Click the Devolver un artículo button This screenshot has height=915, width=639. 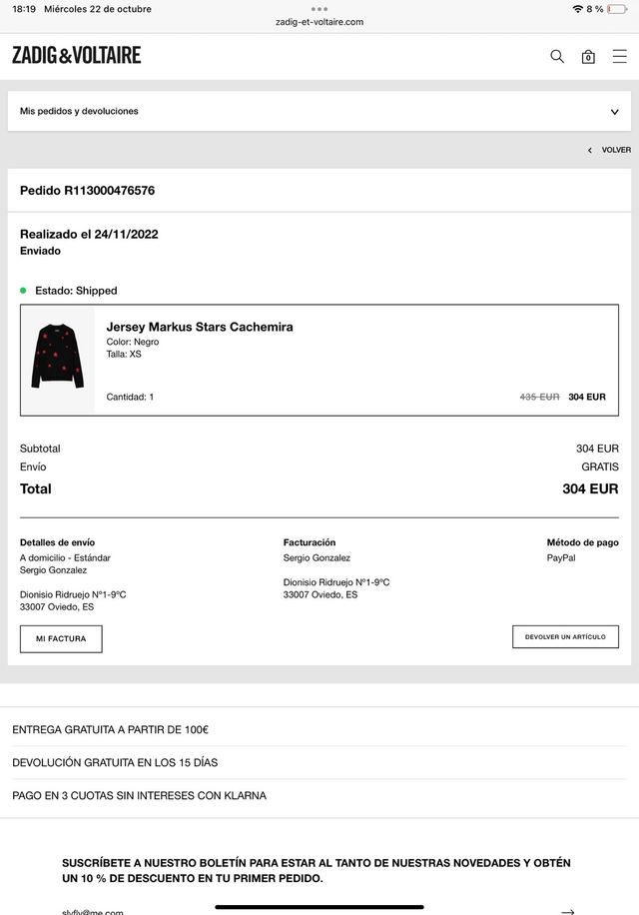click(565, 636)
